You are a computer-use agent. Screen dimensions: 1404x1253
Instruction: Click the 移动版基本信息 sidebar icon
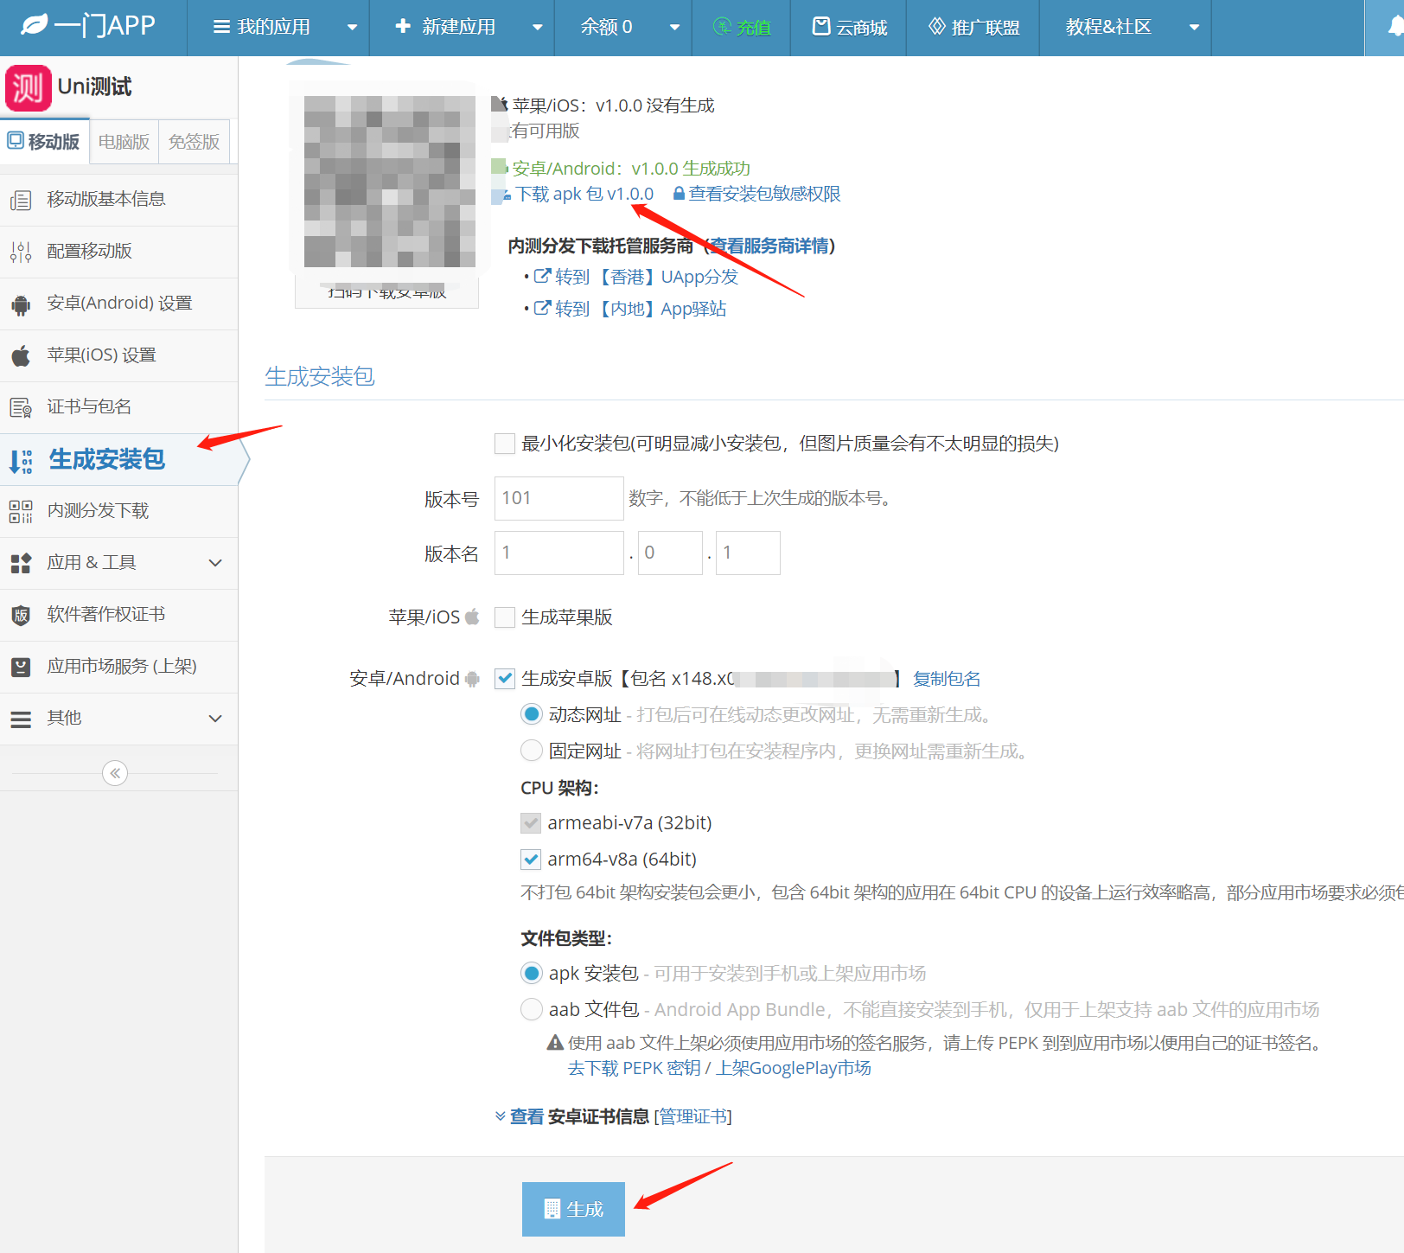[x=21, y=201]
